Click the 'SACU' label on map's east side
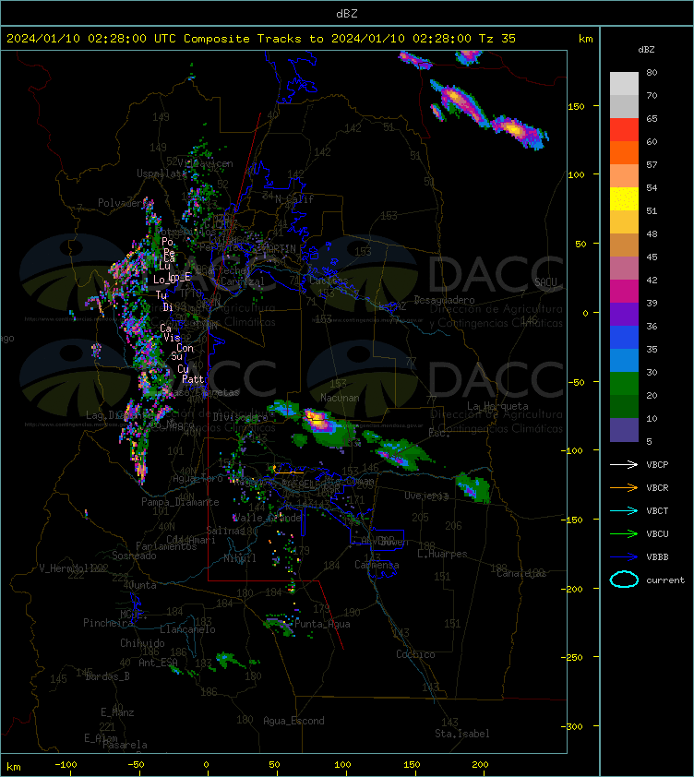The width and height of the screenshot is (694, 777). point(545,282)
